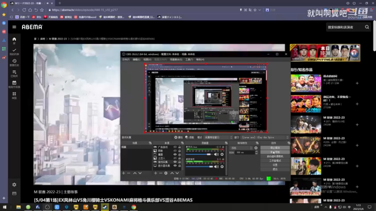The height and width of the screenshot is (211, 376).
Task: Toggle visibility of third OBS source row
Action: [175, 155]
